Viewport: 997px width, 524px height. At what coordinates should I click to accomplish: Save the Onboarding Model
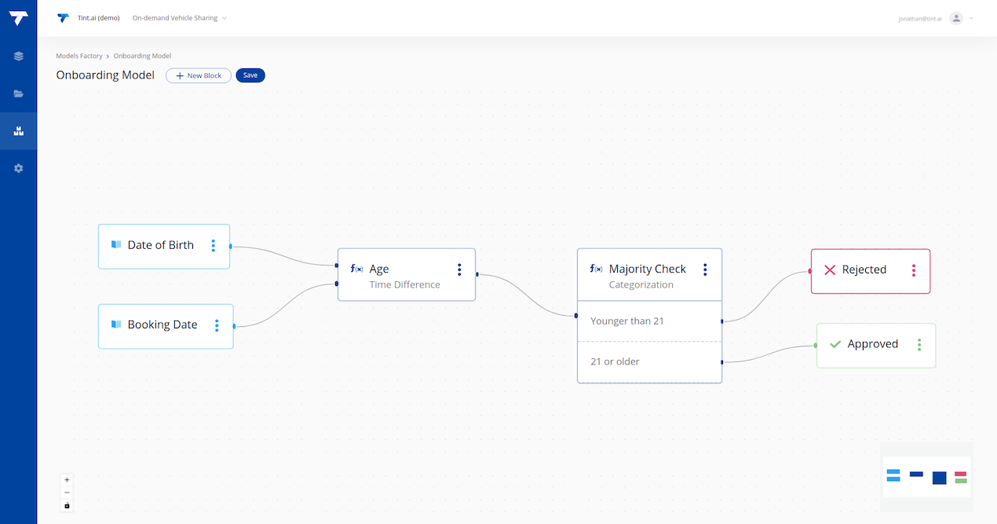pos(250,75)
